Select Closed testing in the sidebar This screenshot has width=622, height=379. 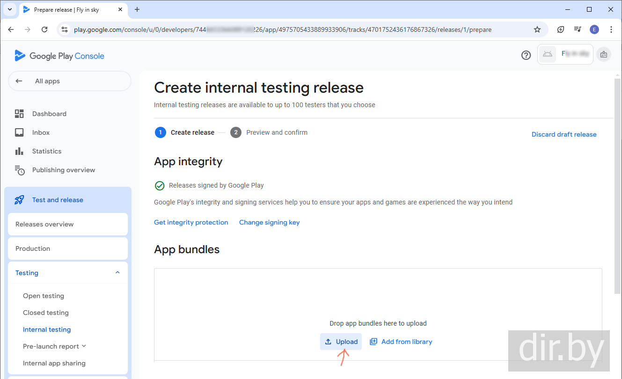pos(46,313)
